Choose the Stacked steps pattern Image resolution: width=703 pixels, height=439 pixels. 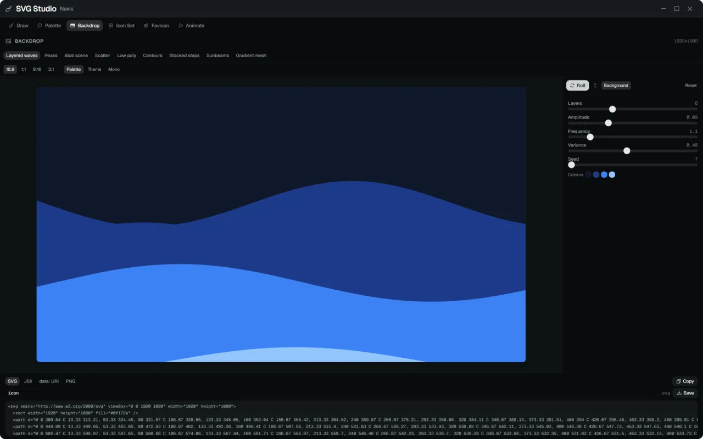tap(185, 55)
